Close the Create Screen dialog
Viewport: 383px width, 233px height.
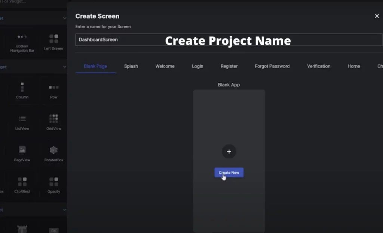point(376,16)
